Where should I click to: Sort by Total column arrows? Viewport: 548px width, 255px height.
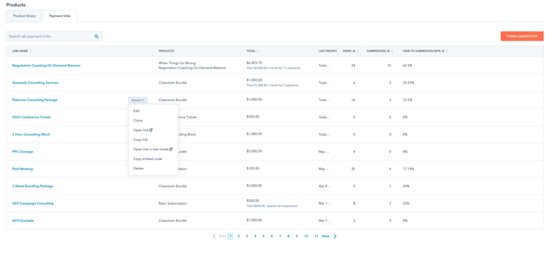[x=258, y=52]
